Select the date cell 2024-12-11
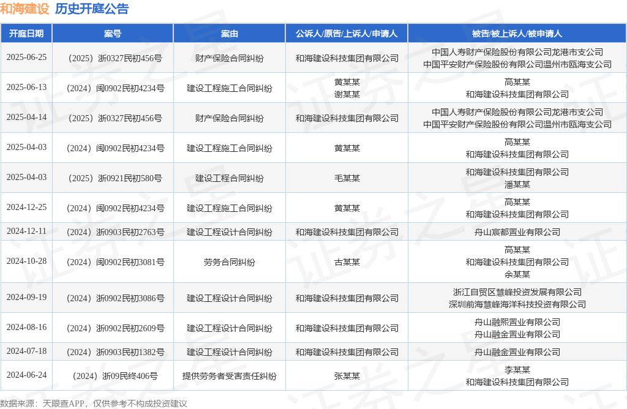 pos(26,231)
